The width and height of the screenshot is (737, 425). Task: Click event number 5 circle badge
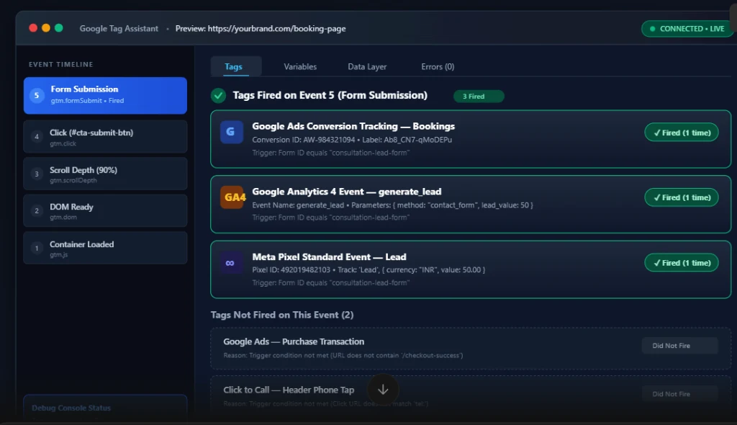pyautogui.click(x=37, y=95)
